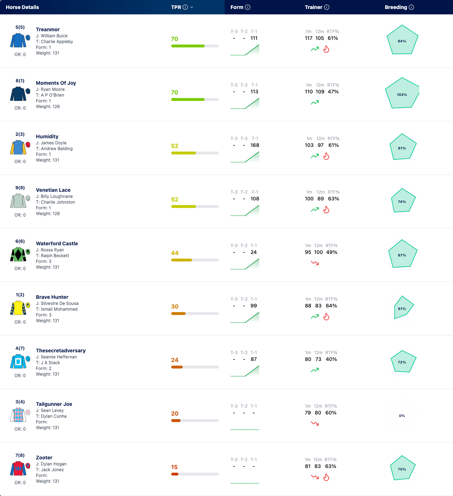Screen dimensions: 453x496
Task: Click Moments Of Joy 102% breeding pentagon
Action: click(x=402, y=93)
